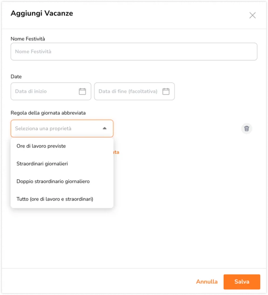Save the holiday with Salva button
268x295 pixels.
(x=242, y=282)
